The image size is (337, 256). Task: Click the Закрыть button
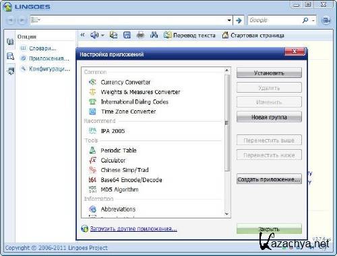(269, 229)
